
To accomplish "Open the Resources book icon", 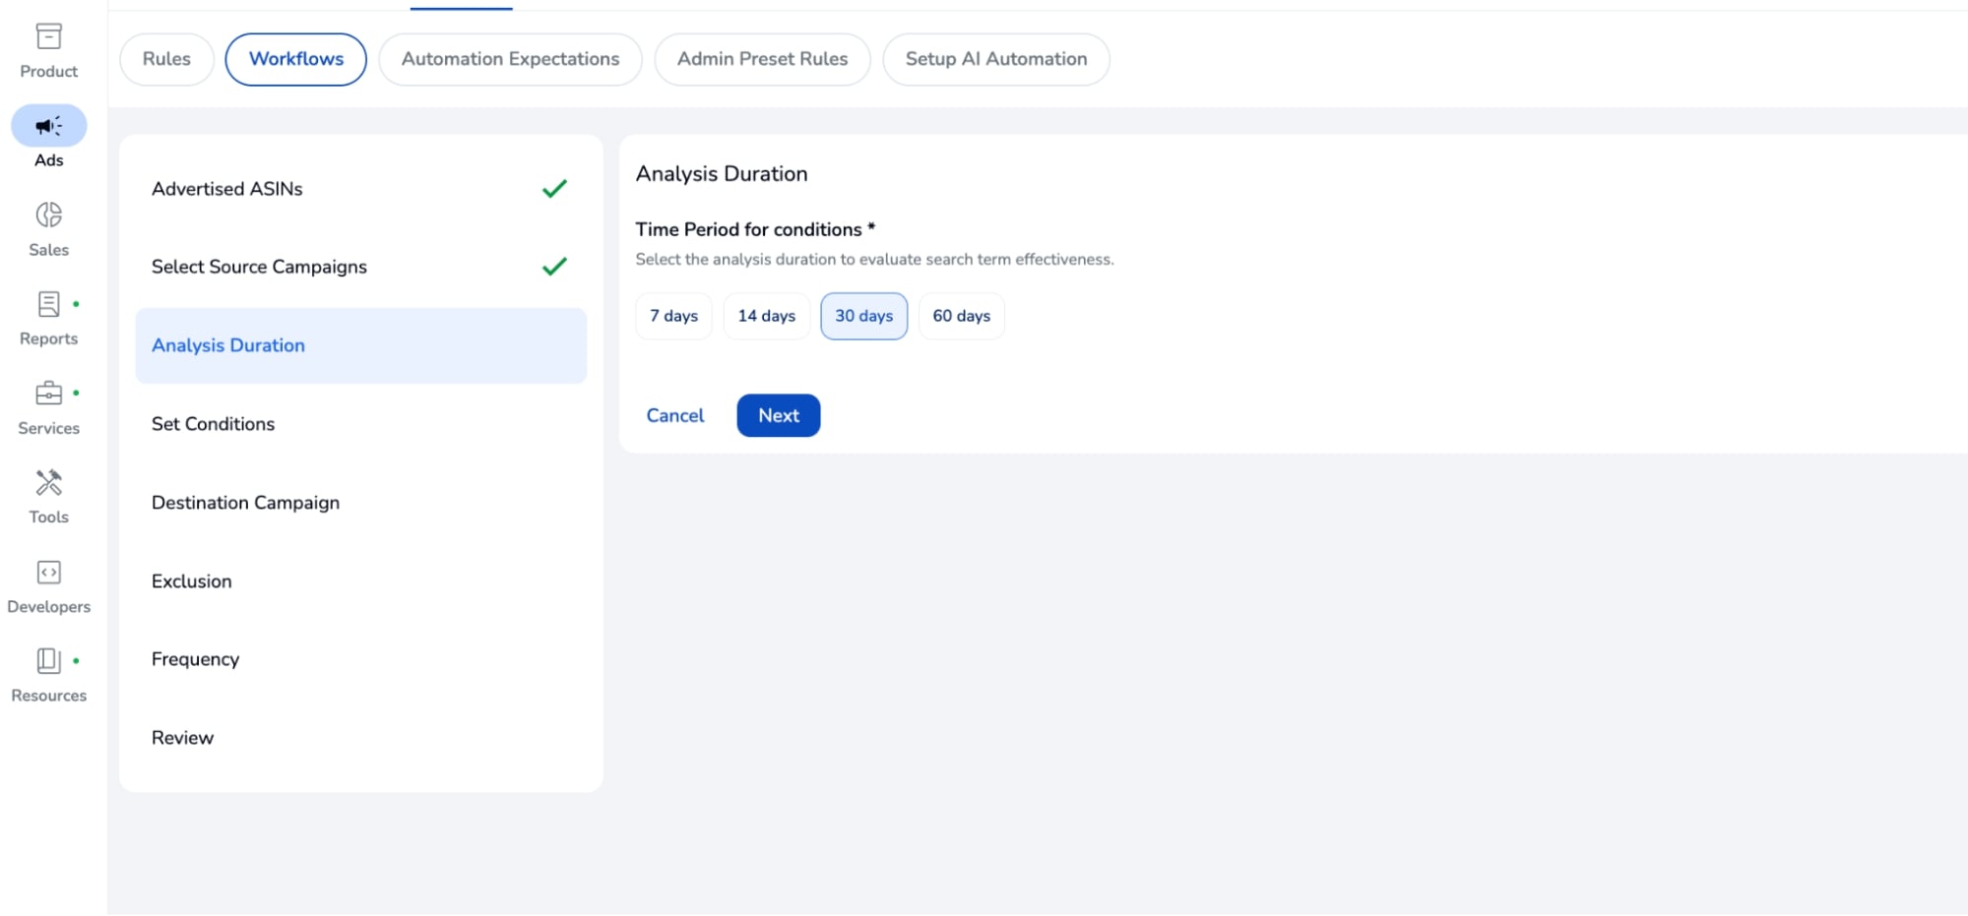I will pos(48,660).
